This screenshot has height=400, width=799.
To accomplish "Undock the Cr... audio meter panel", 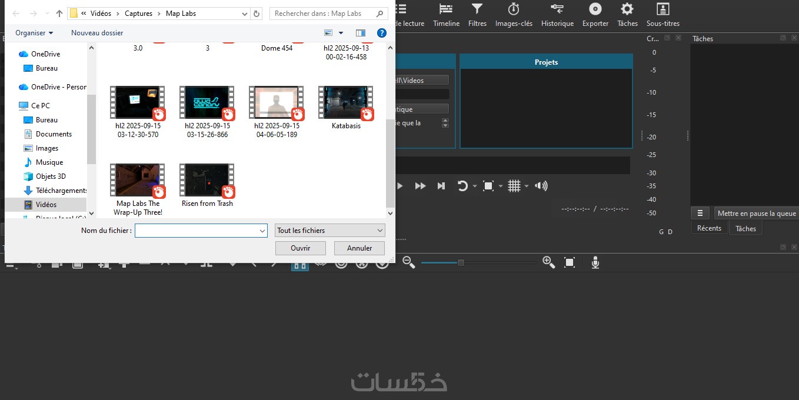I will click(667, 38).
